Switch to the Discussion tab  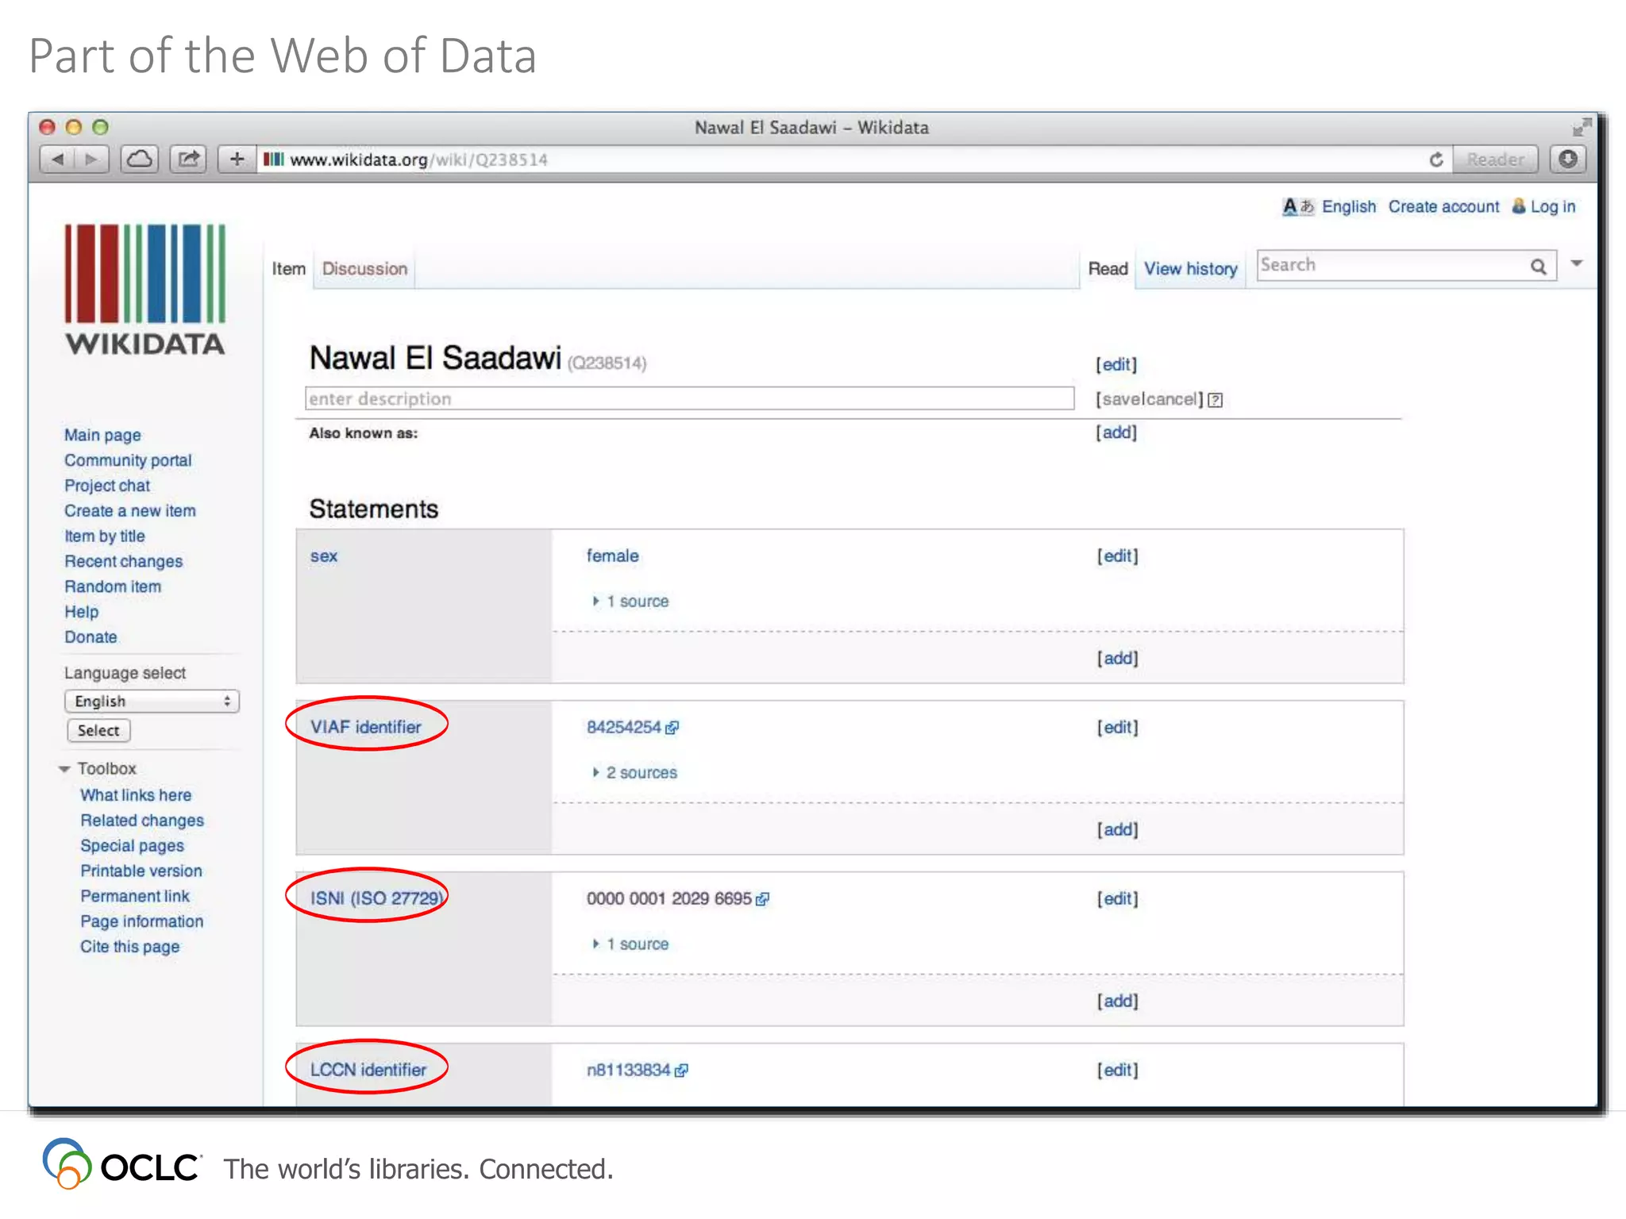[x=364, y=269]
